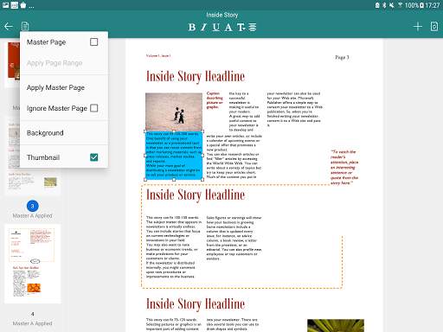Tap the plus add icon
443x332 pixels.
pos(418,27)
